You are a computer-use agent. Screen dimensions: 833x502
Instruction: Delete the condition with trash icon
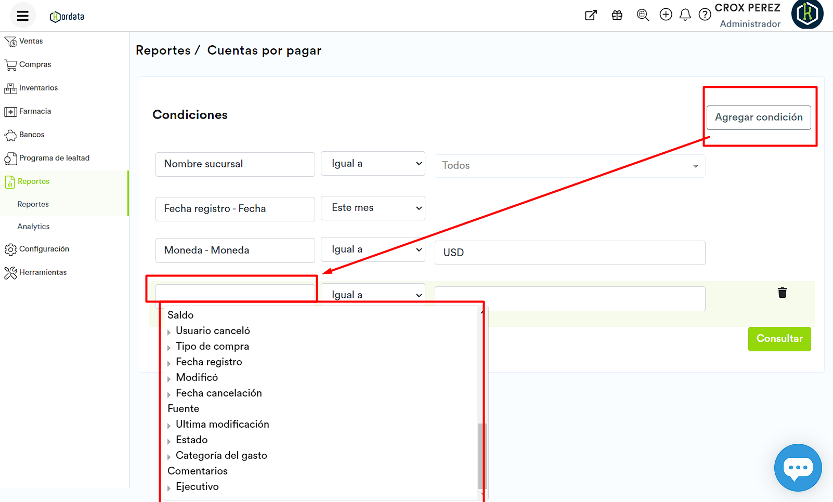[782, 293]
